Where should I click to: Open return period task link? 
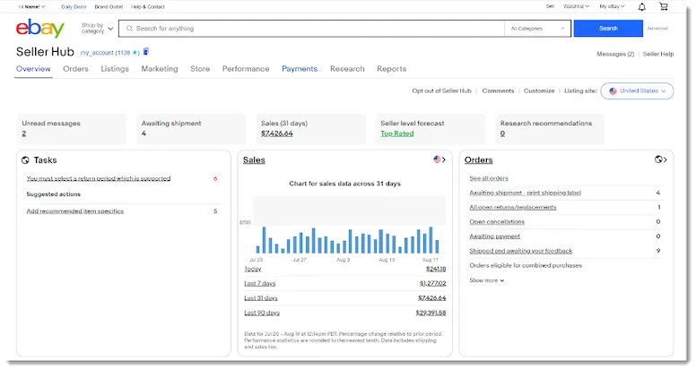pos(99,178)
